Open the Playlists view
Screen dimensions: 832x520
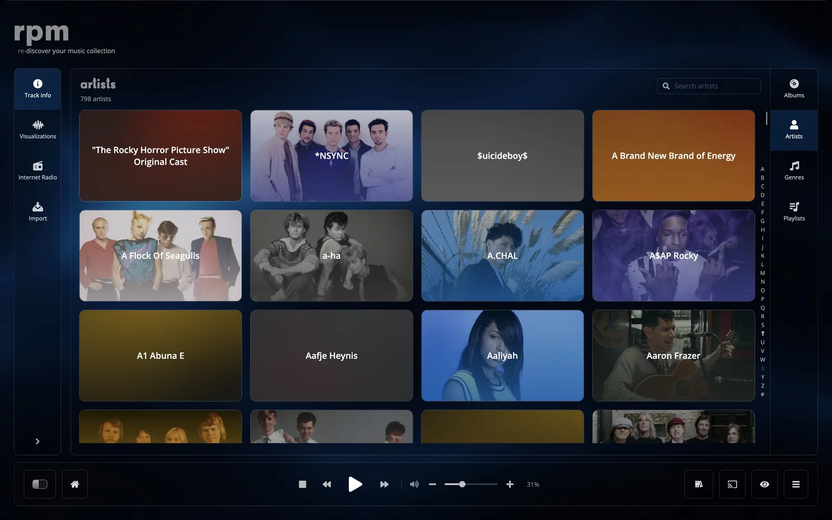[794, 212]
